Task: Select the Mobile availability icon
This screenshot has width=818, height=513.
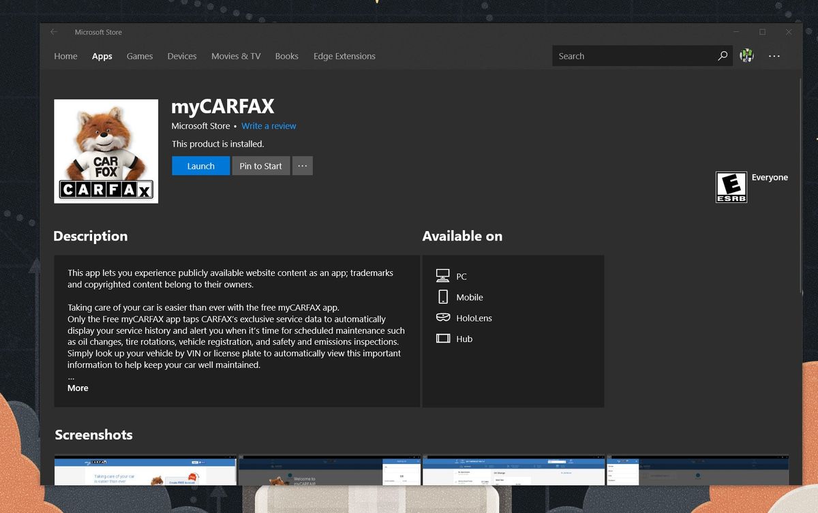Action: click(x=444, y=296)
